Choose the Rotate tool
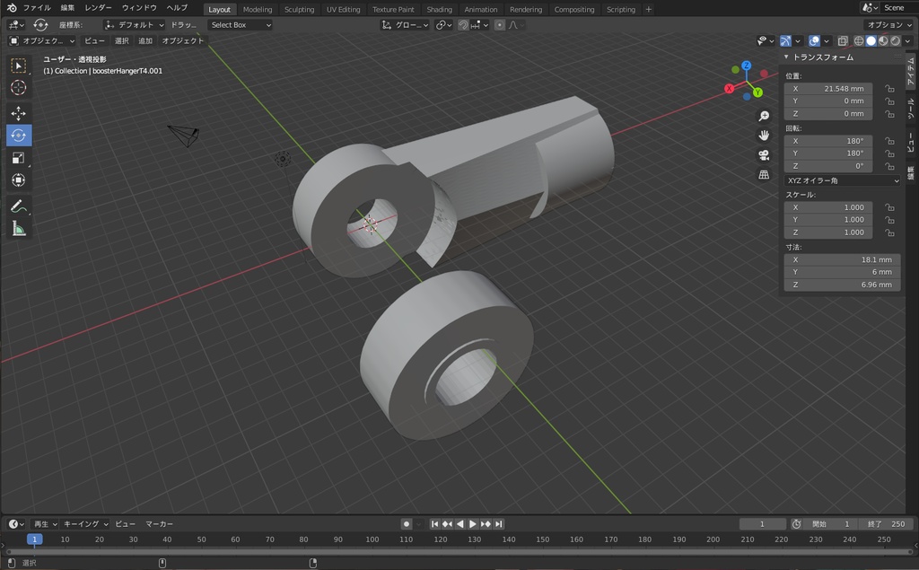Image resolution: width=919 pixels, height=570 pixels. coord(18,136)
